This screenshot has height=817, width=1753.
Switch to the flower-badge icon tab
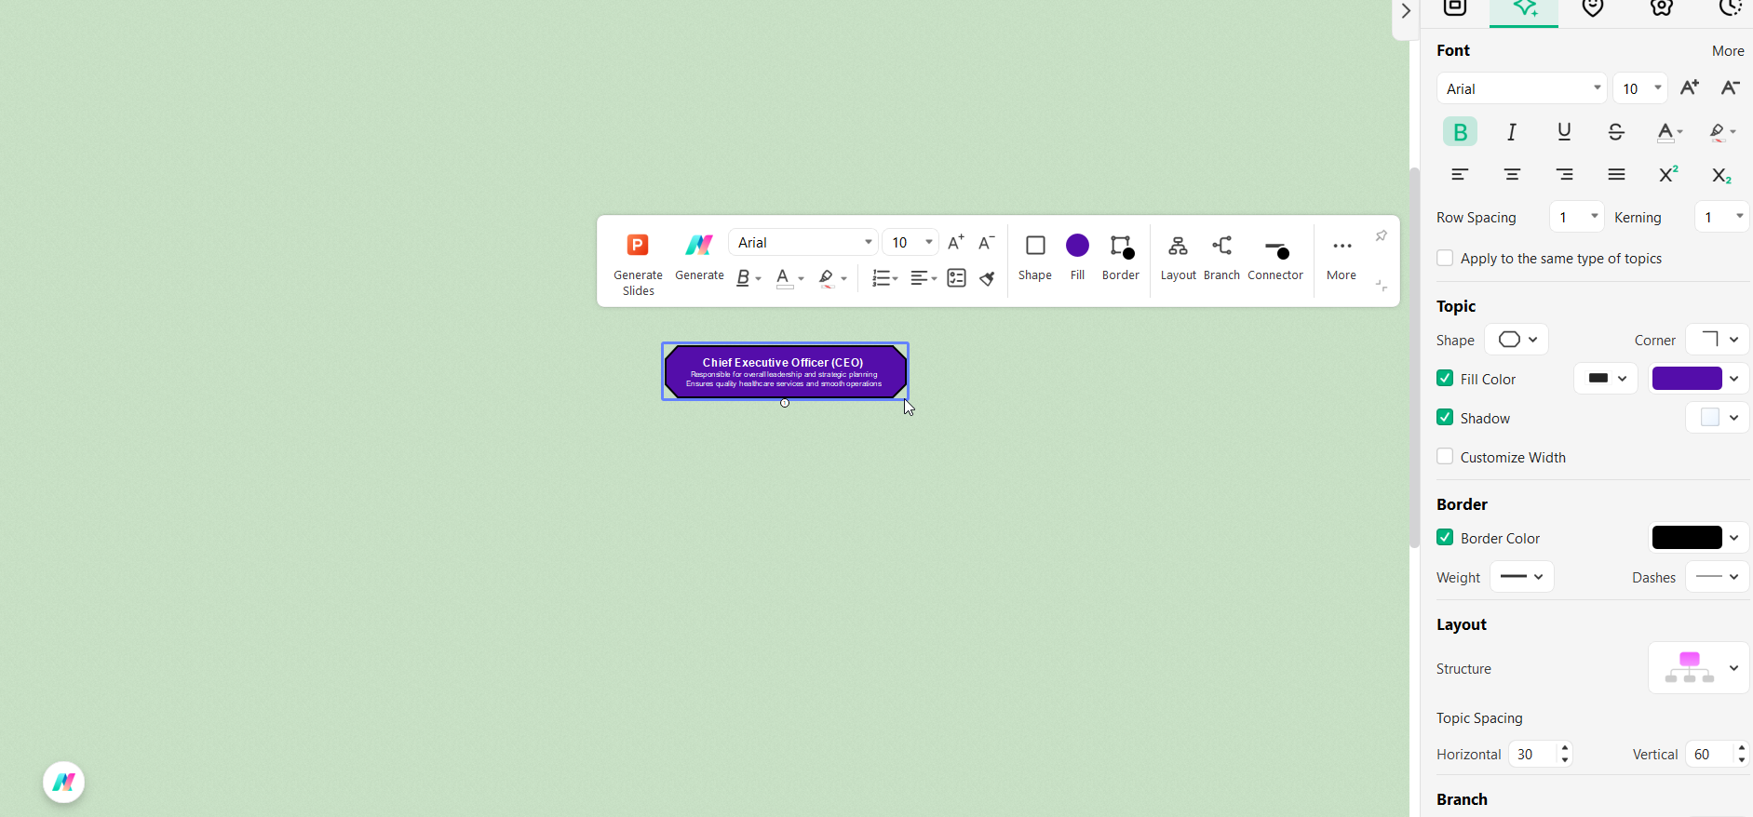pos(1662,9)
